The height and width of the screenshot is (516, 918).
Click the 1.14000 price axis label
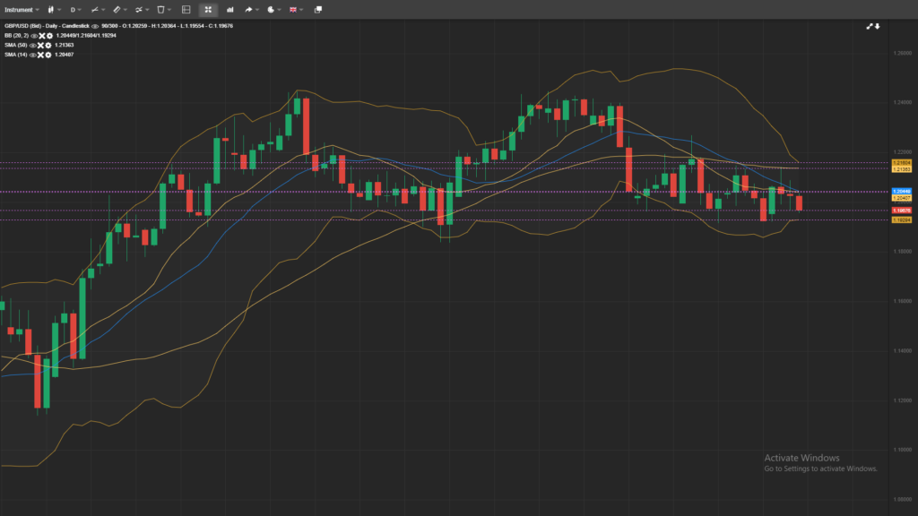[902, 351]
